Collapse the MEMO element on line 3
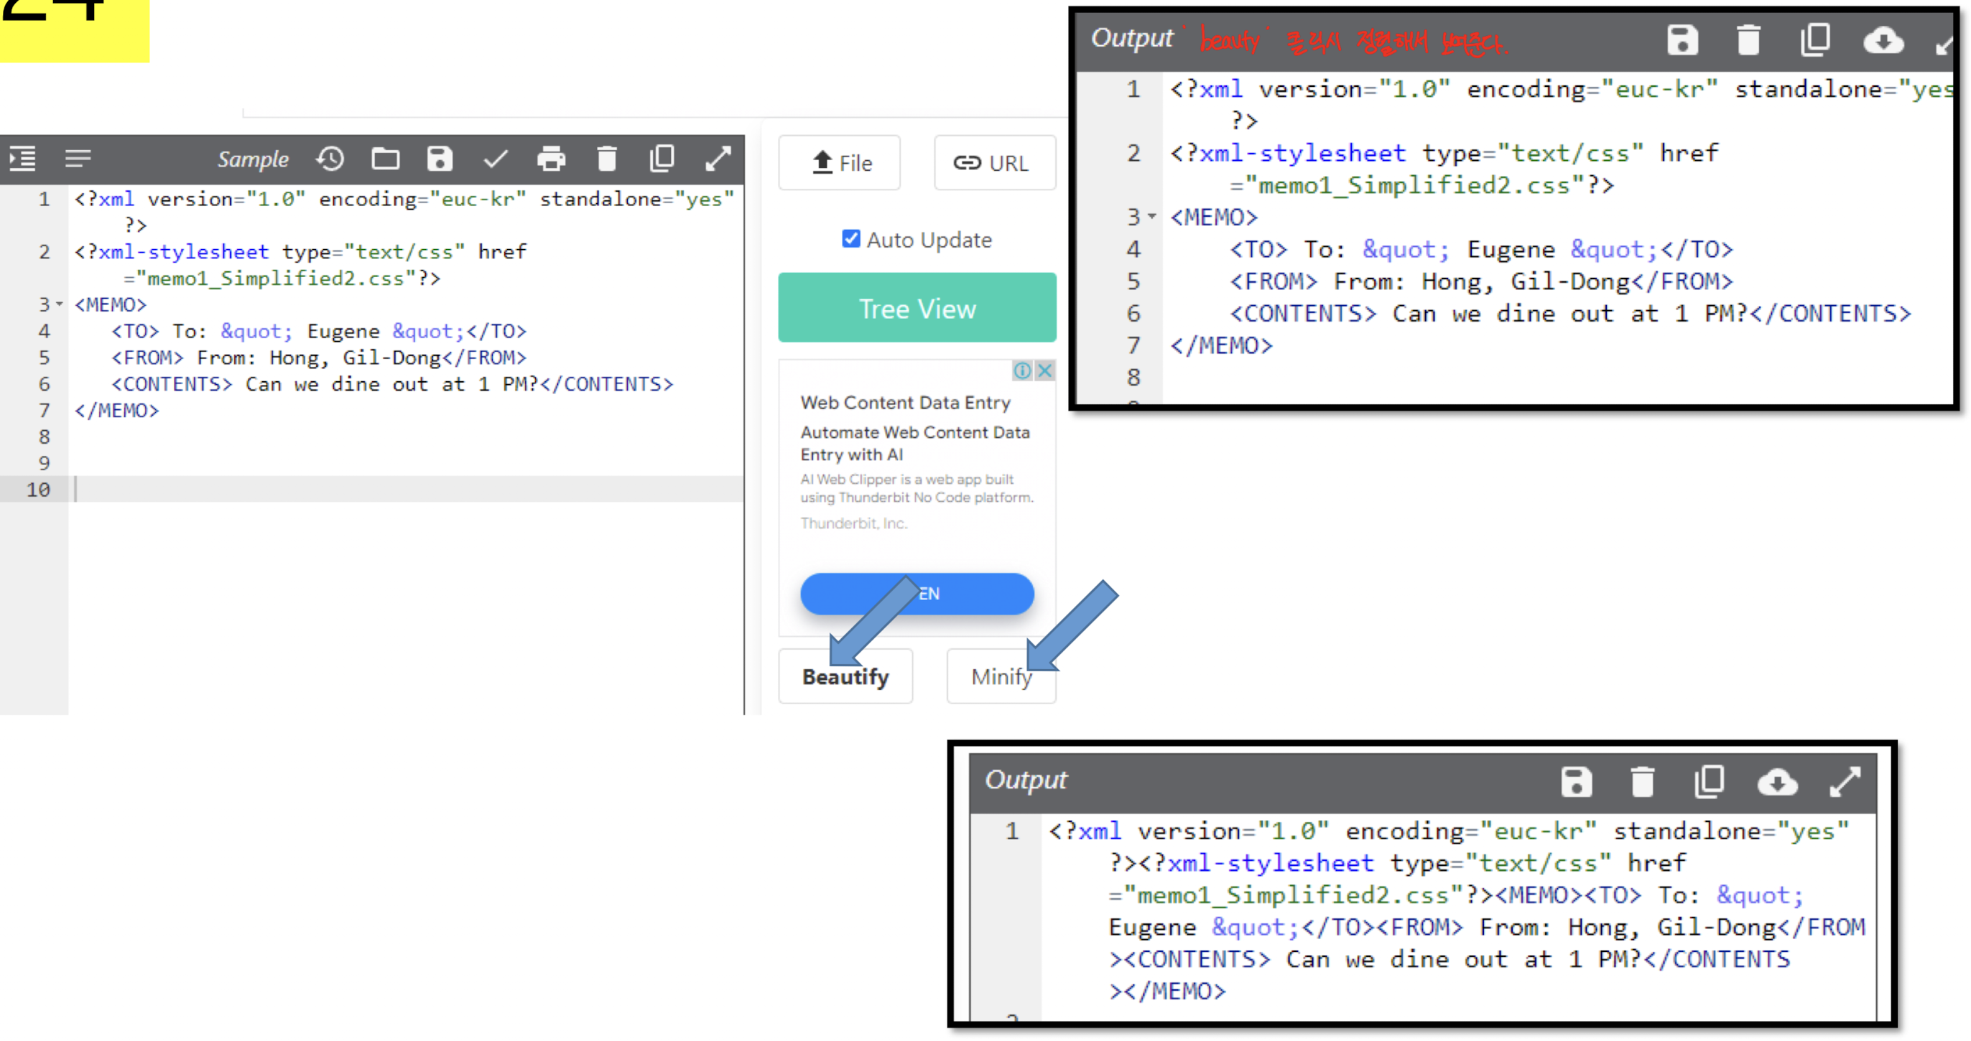Screen dimensions: 1971x1041 pos(60,304)
